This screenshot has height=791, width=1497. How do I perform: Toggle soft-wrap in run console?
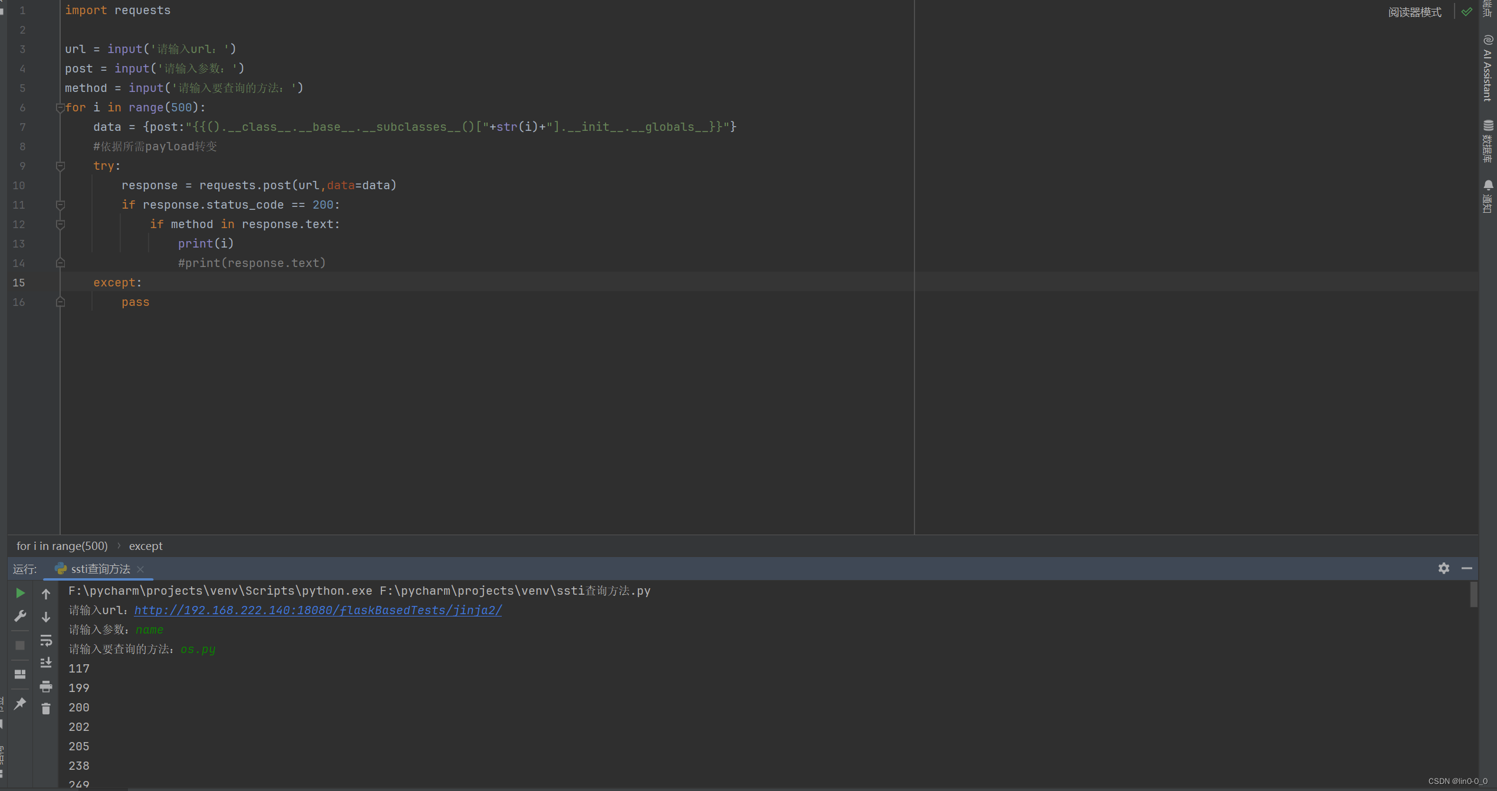point(46,640)
